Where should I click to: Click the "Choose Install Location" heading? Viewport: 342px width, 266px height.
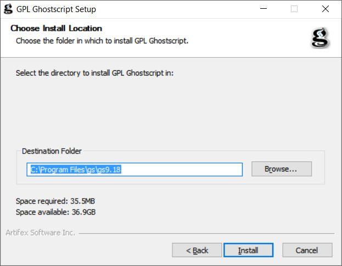pos(57,29)
